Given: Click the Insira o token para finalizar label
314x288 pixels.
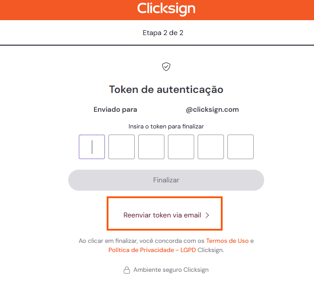Looking at the screenshot, I should click(166, 126).
